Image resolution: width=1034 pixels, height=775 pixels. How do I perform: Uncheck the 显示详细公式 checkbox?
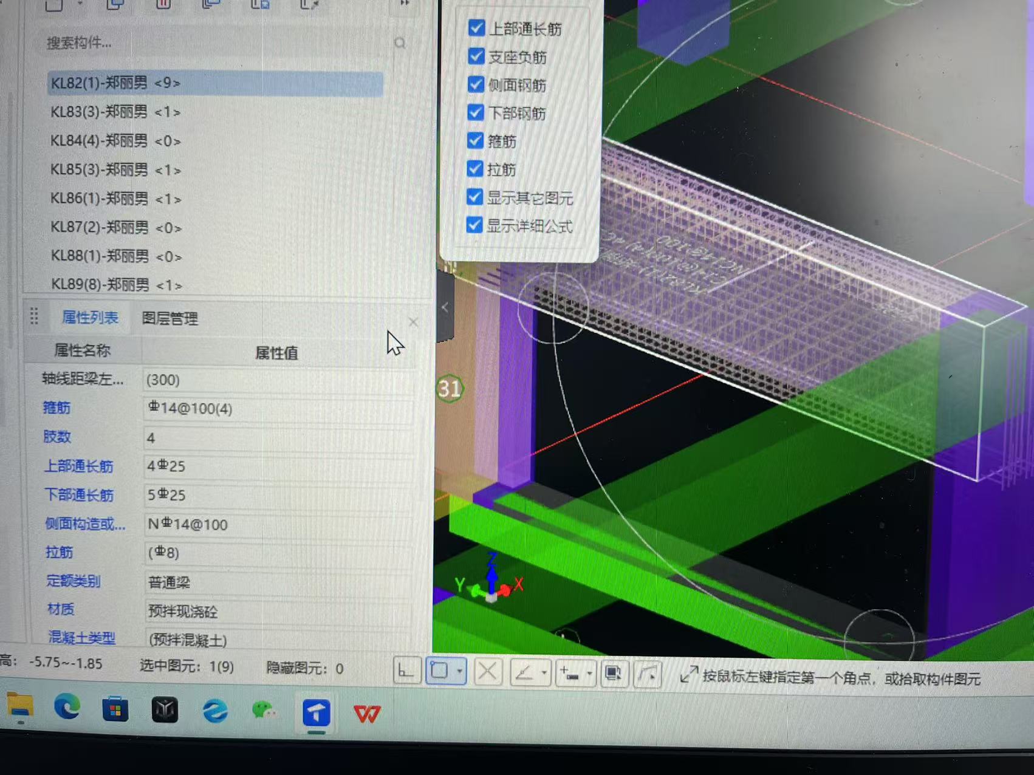point(474,225)
